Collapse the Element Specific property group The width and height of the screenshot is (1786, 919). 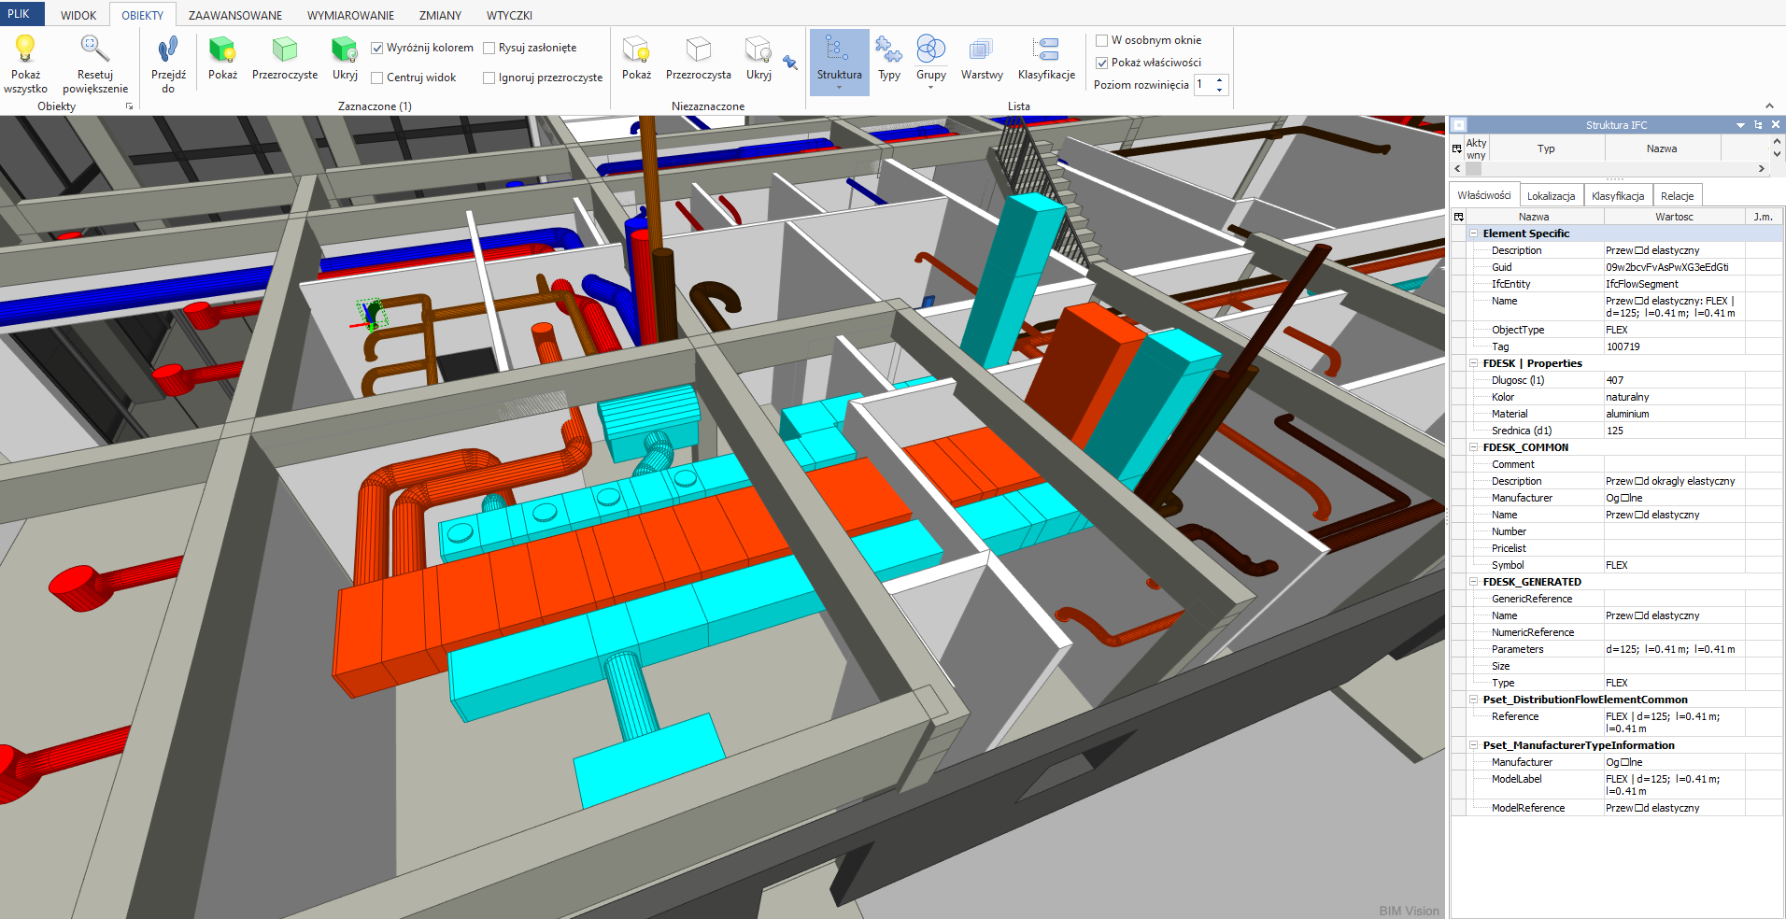click(1474, 233)
